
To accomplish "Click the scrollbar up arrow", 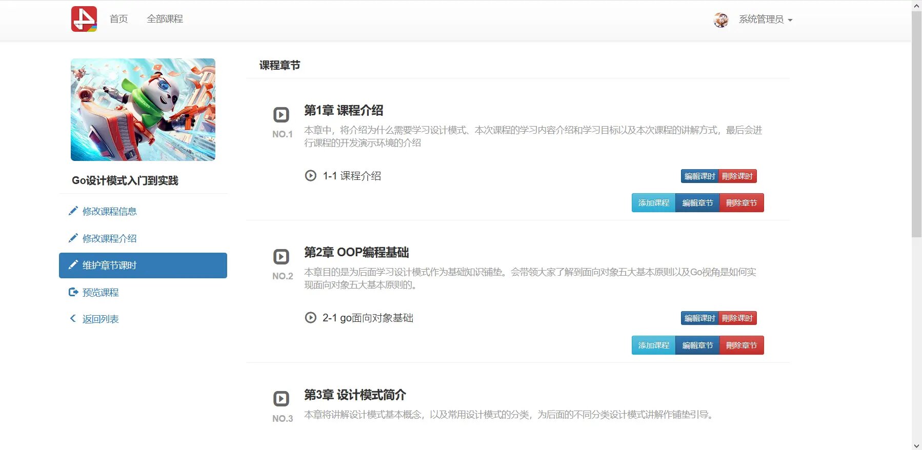I will tap(917, 5).
